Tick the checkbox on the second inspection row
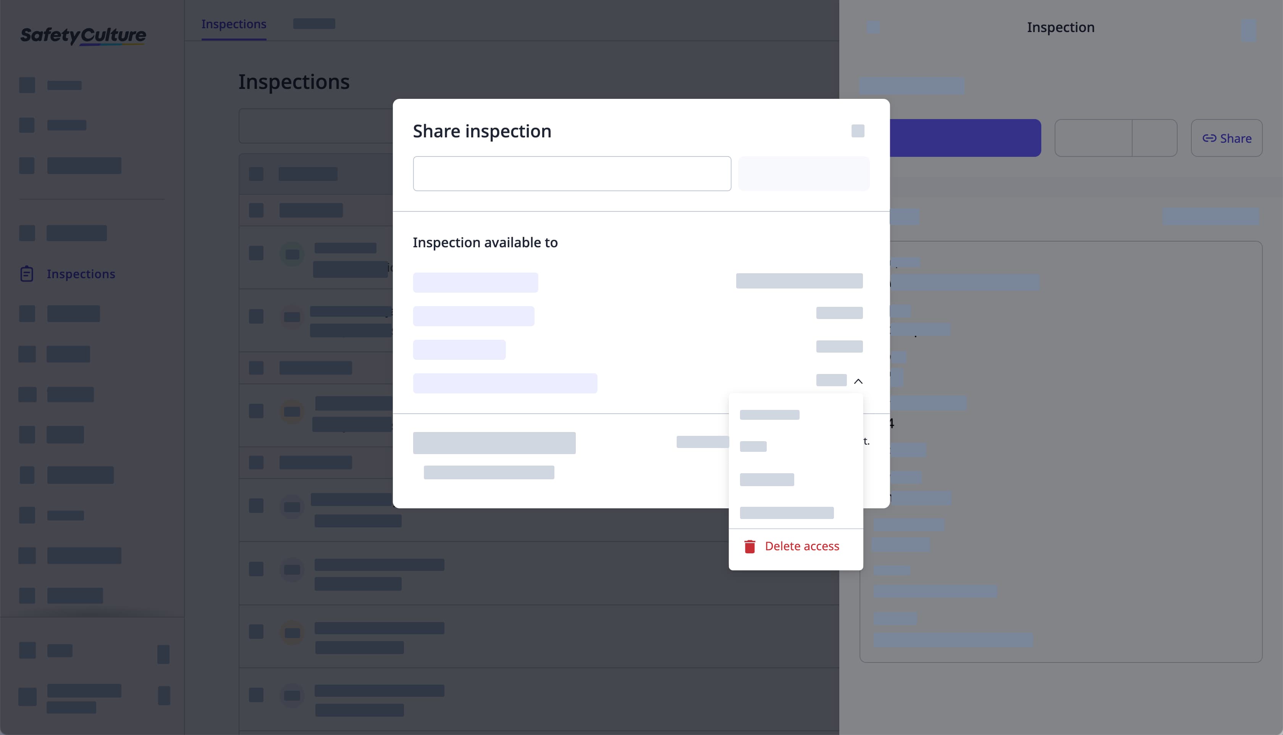The width and height of the screenshot is (1283, 735). click(x=256, y=210)
